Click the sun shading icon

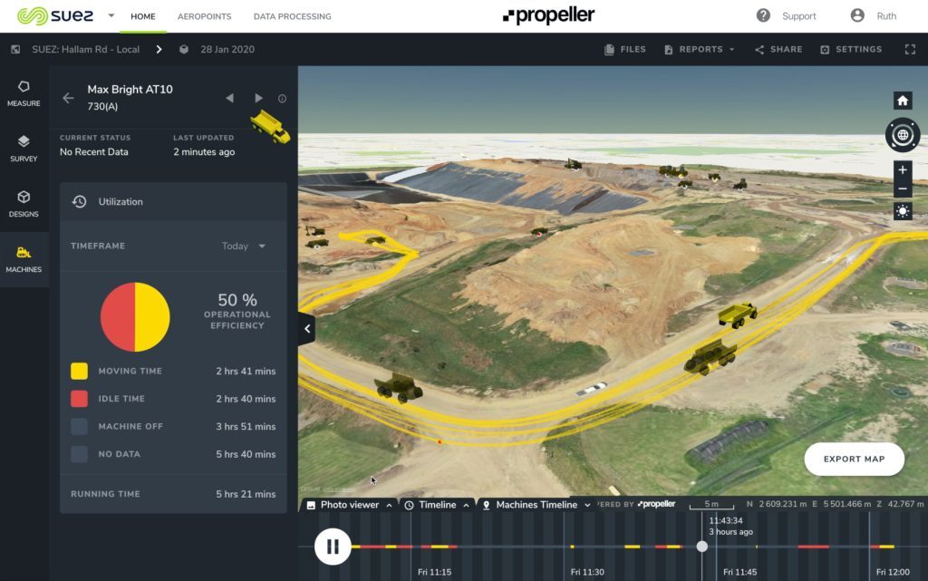902,211
